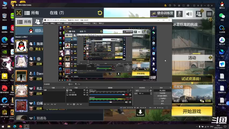Expand the 别遇岛 friend entry chevron
This screenshot has width=229, height=129.
31,118
